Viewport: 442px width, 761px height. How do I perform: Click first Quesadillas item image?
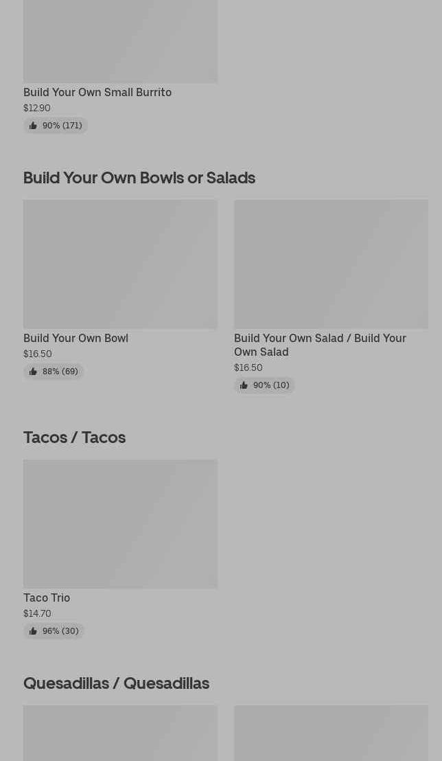(120, 734)
